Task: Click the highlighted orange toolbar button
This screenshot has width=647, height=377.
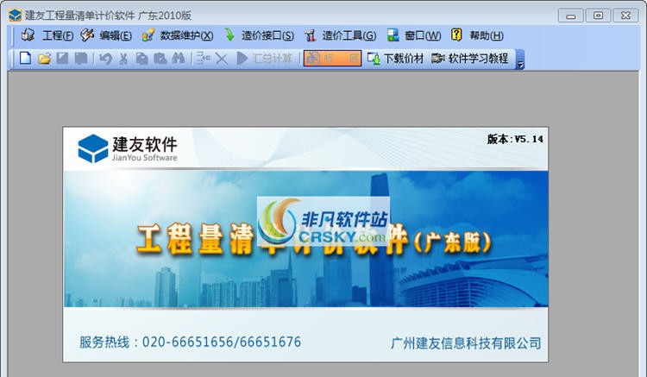Action: 332,58
